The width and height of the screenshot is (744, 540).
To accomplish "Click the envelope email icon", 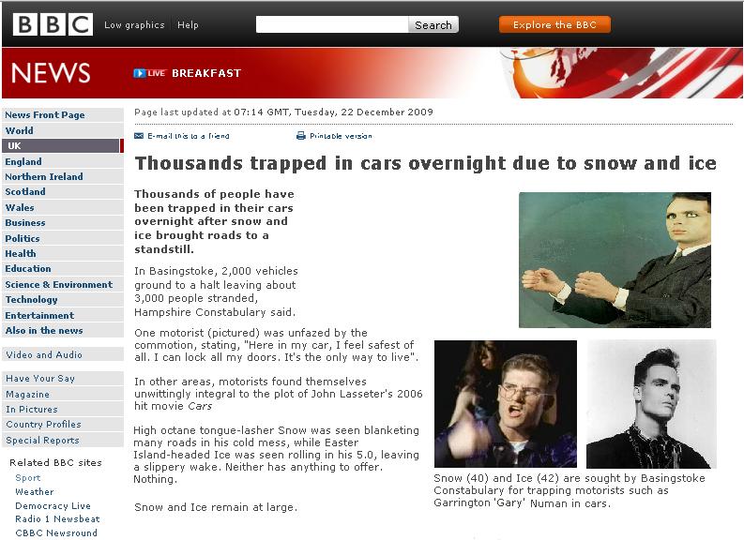I will point(139,136).
